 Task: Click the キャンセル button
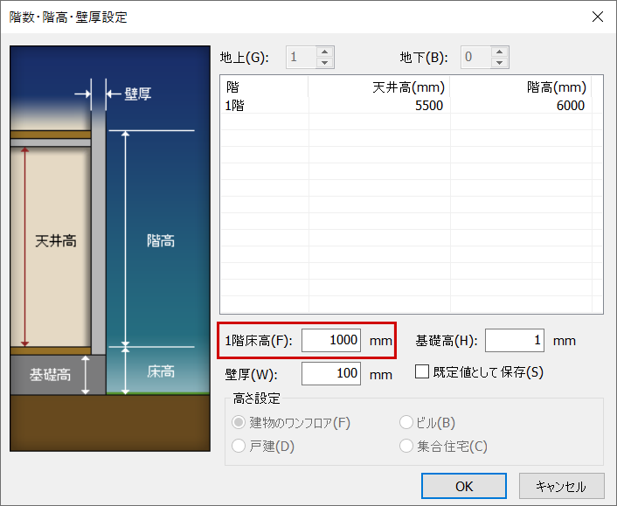562,486
